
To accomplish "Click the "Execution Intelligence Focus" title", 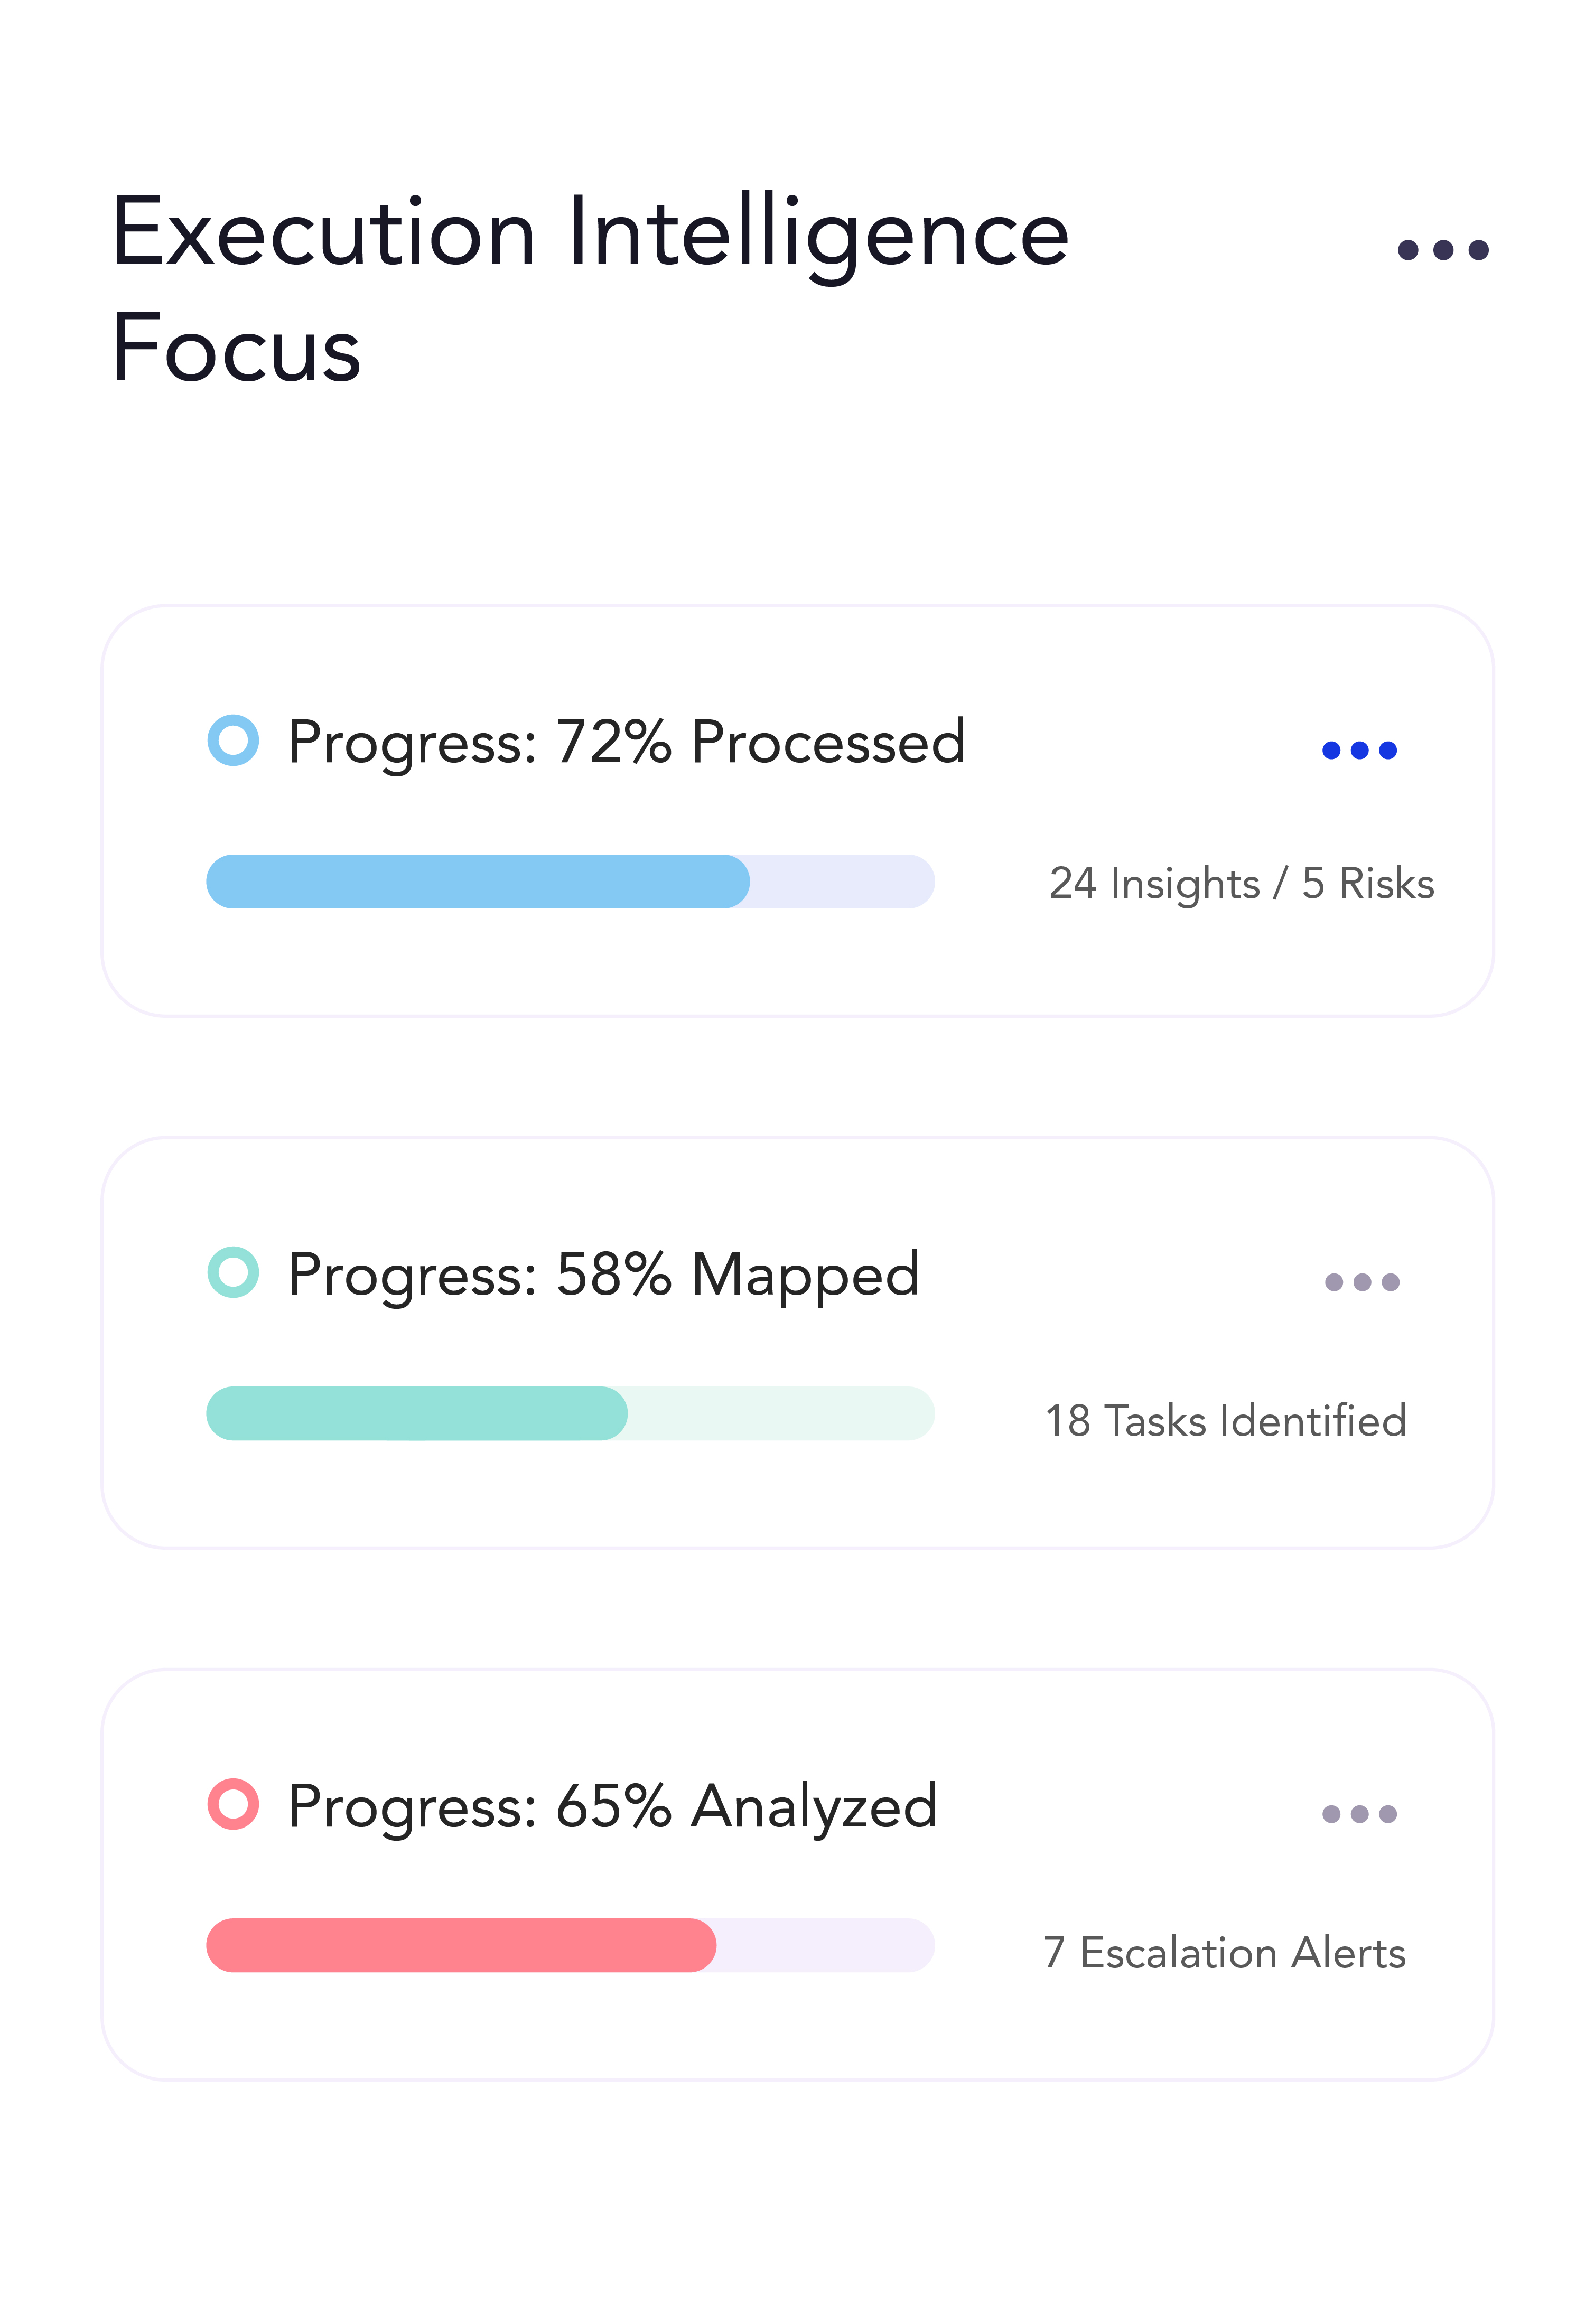I will click(590, 289).
